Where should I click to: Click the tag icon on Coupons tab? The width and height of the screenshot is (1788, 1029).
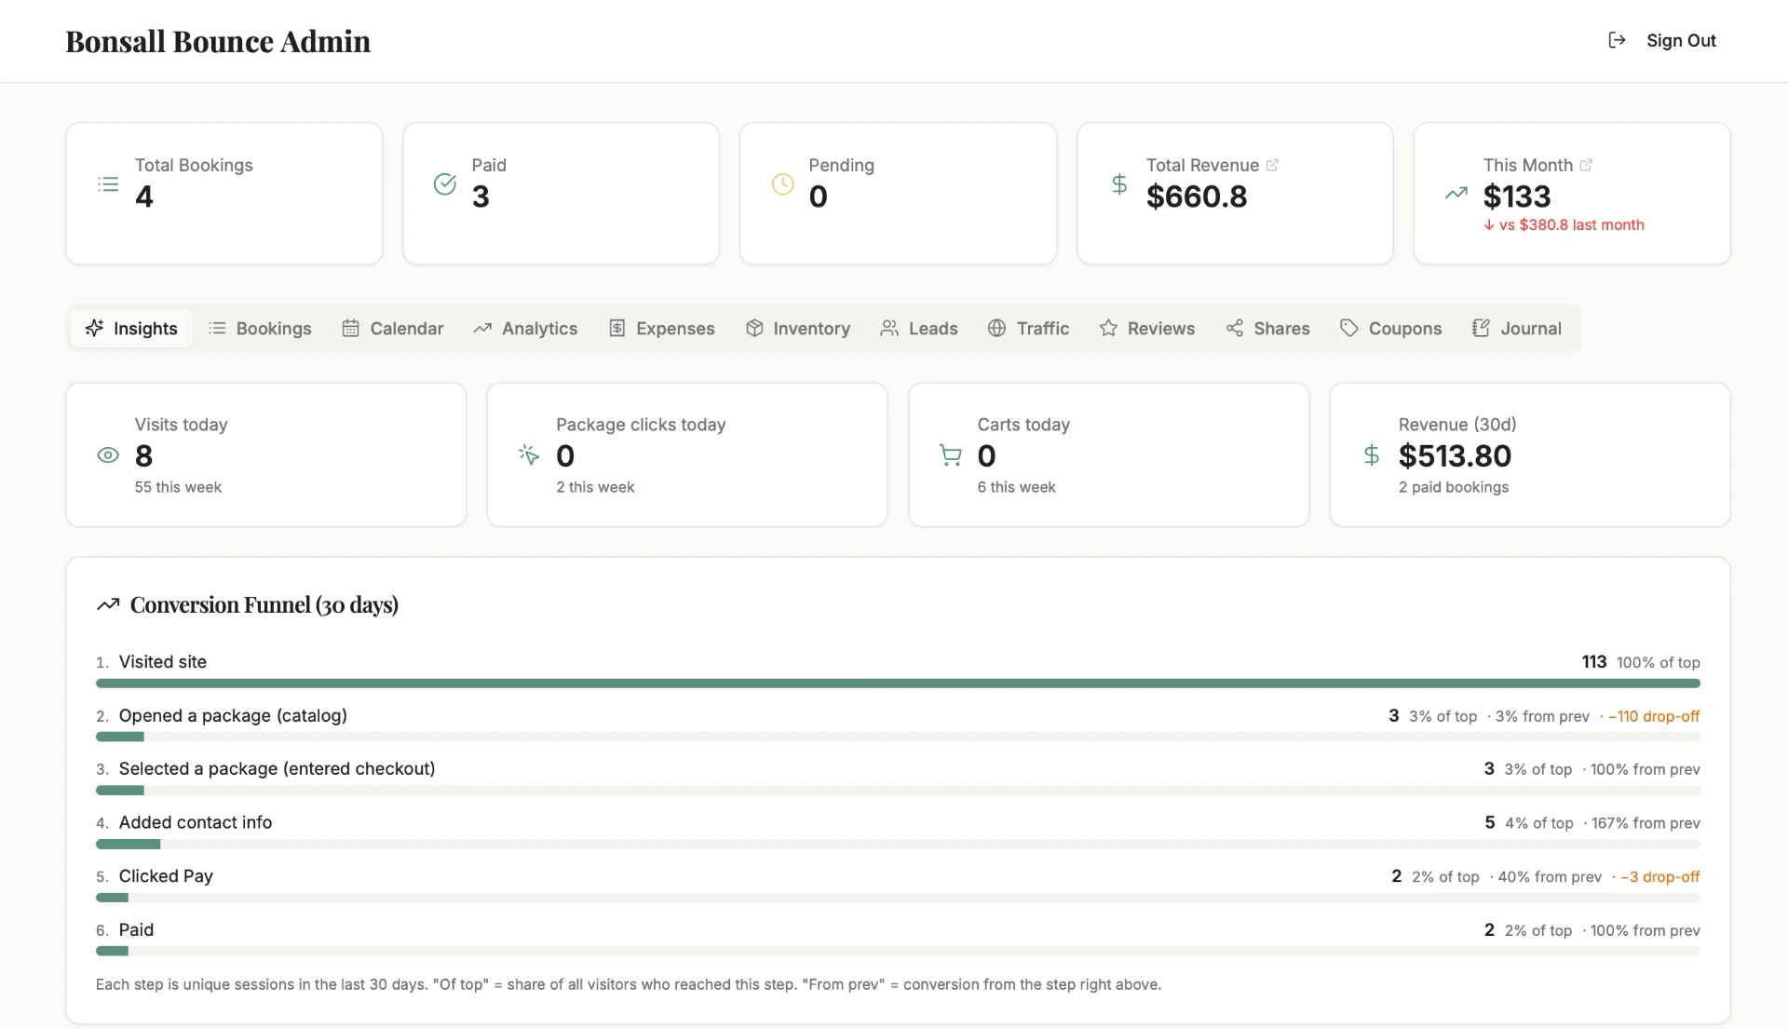click(x=1348, y=328)
